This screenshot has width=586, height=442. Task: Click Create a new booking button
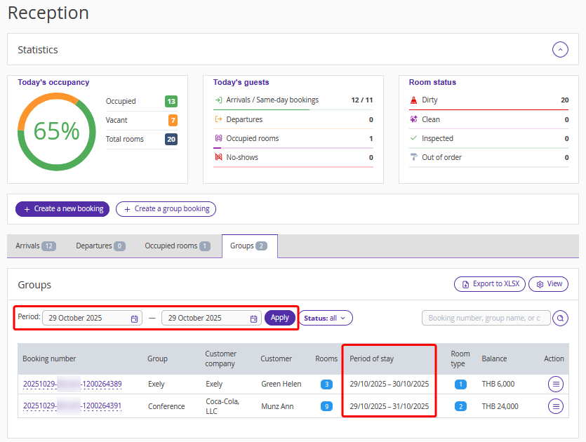click(62, 209)
